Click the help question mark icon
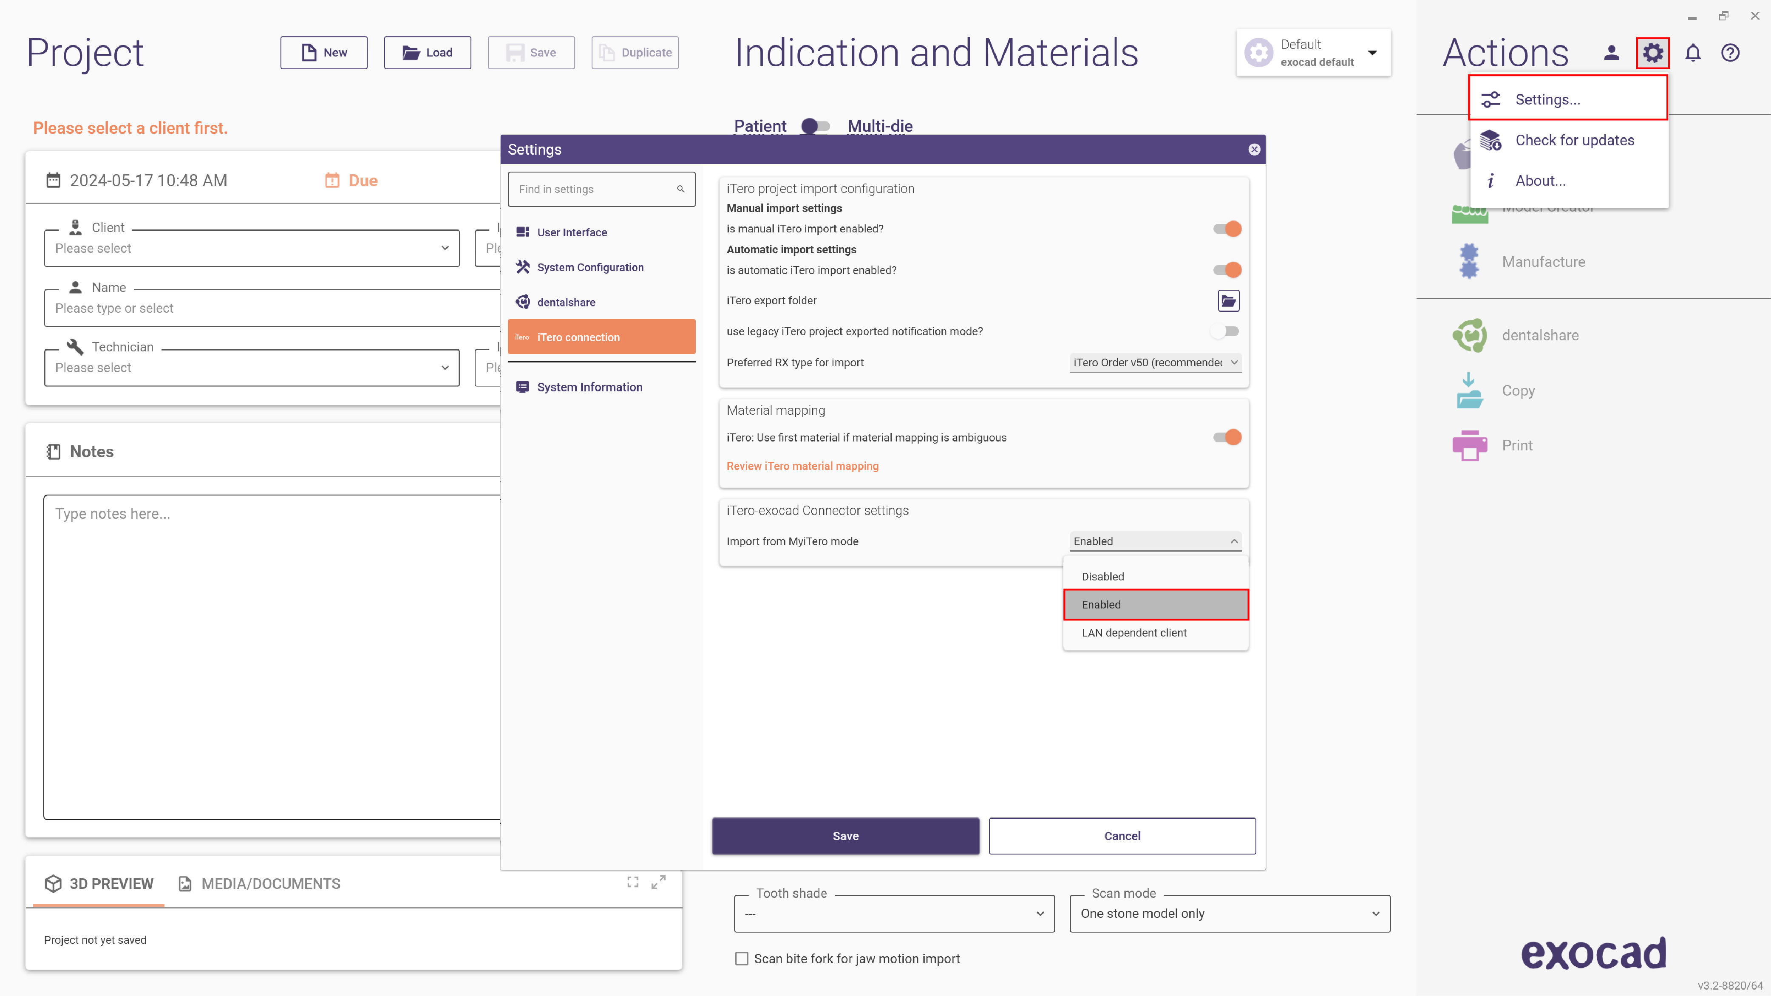Viewport: 1771px width, 996px height. click(1730, 53)
